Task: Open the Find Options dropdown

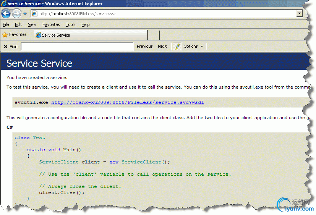Action: pyautogui.click(x=193, y=46)
